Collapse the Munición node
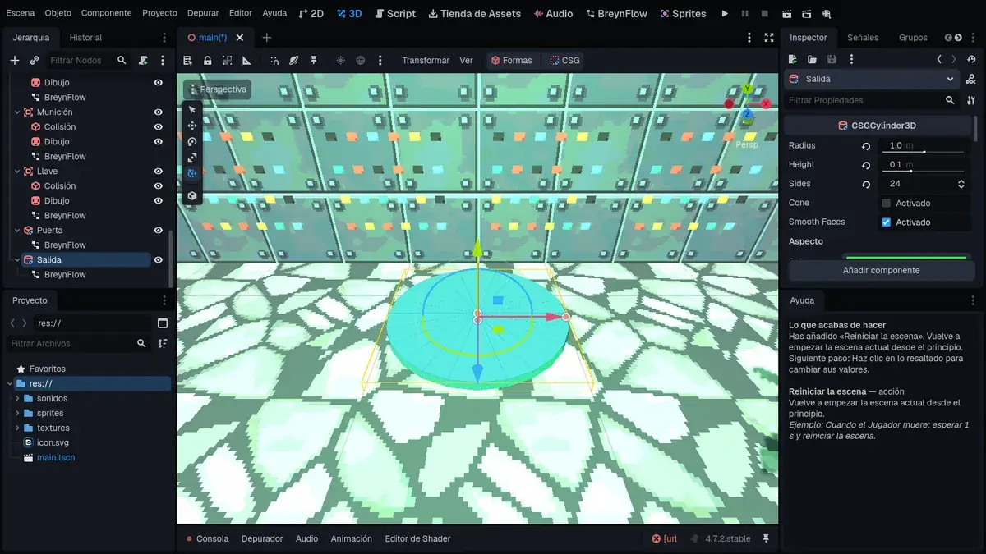 [x=17, y=112]
